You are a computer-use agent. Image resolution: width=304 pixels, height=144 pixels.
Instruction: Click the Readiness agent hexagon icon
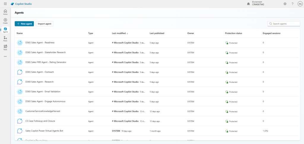[20, 43]
